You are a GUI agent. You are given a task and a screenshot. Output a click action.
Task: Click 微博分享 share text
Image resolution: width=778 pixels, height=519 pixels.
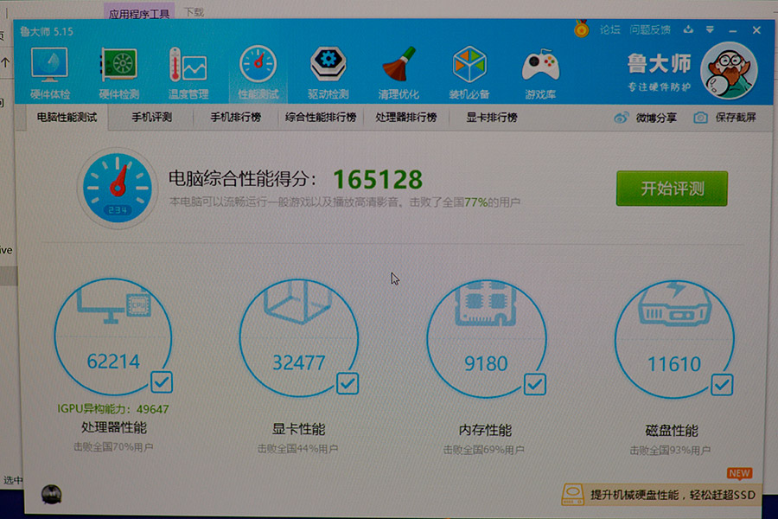[x=656, y=118]
